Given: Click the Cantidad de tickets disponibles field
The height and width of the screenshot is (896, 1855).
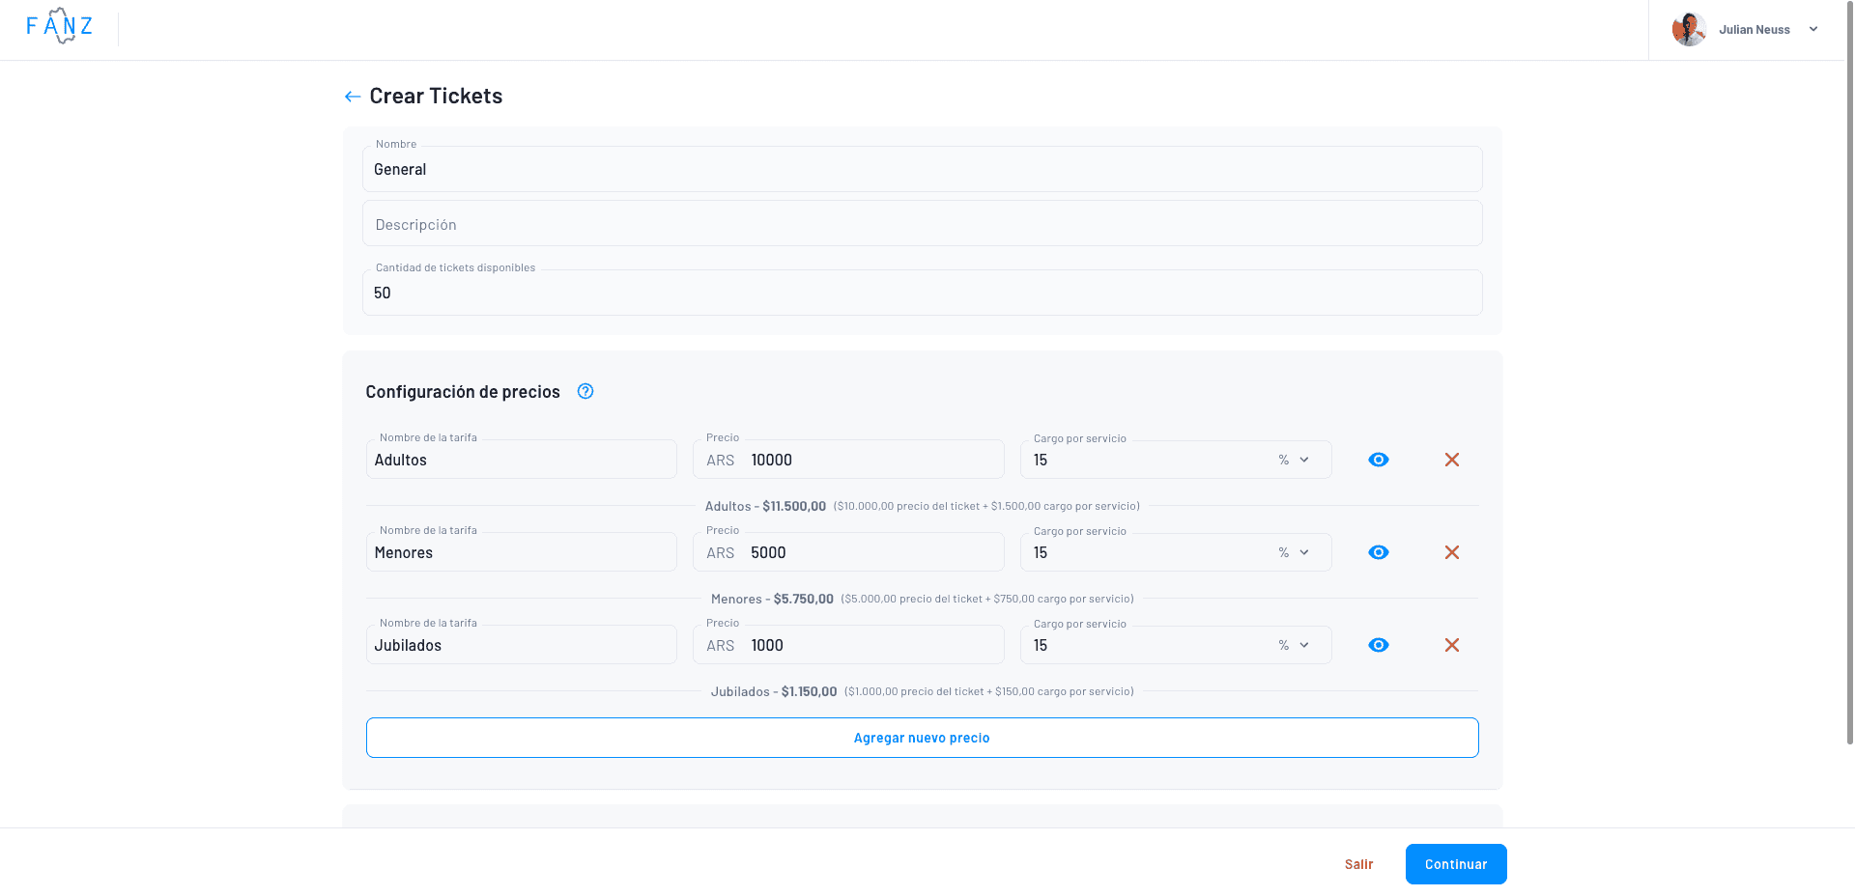Looking at the screenshot, I should click(922, 293).
